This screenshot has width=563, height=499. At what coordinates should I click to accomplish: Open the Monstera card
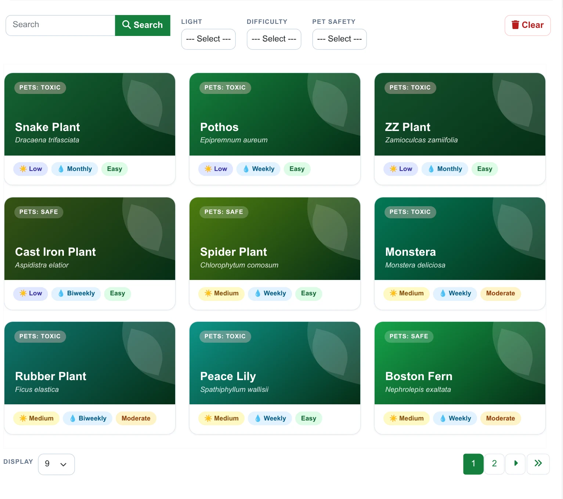click(460, 254)
